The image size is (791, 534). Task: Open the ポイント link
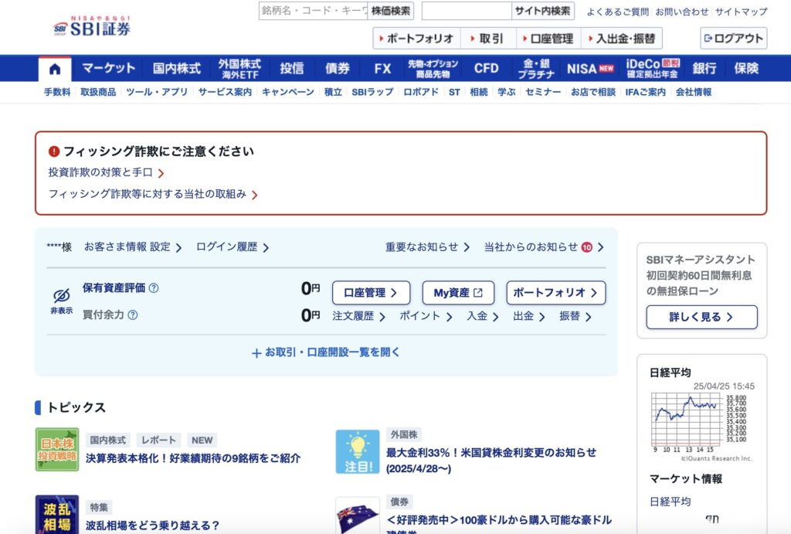[426, 317]
